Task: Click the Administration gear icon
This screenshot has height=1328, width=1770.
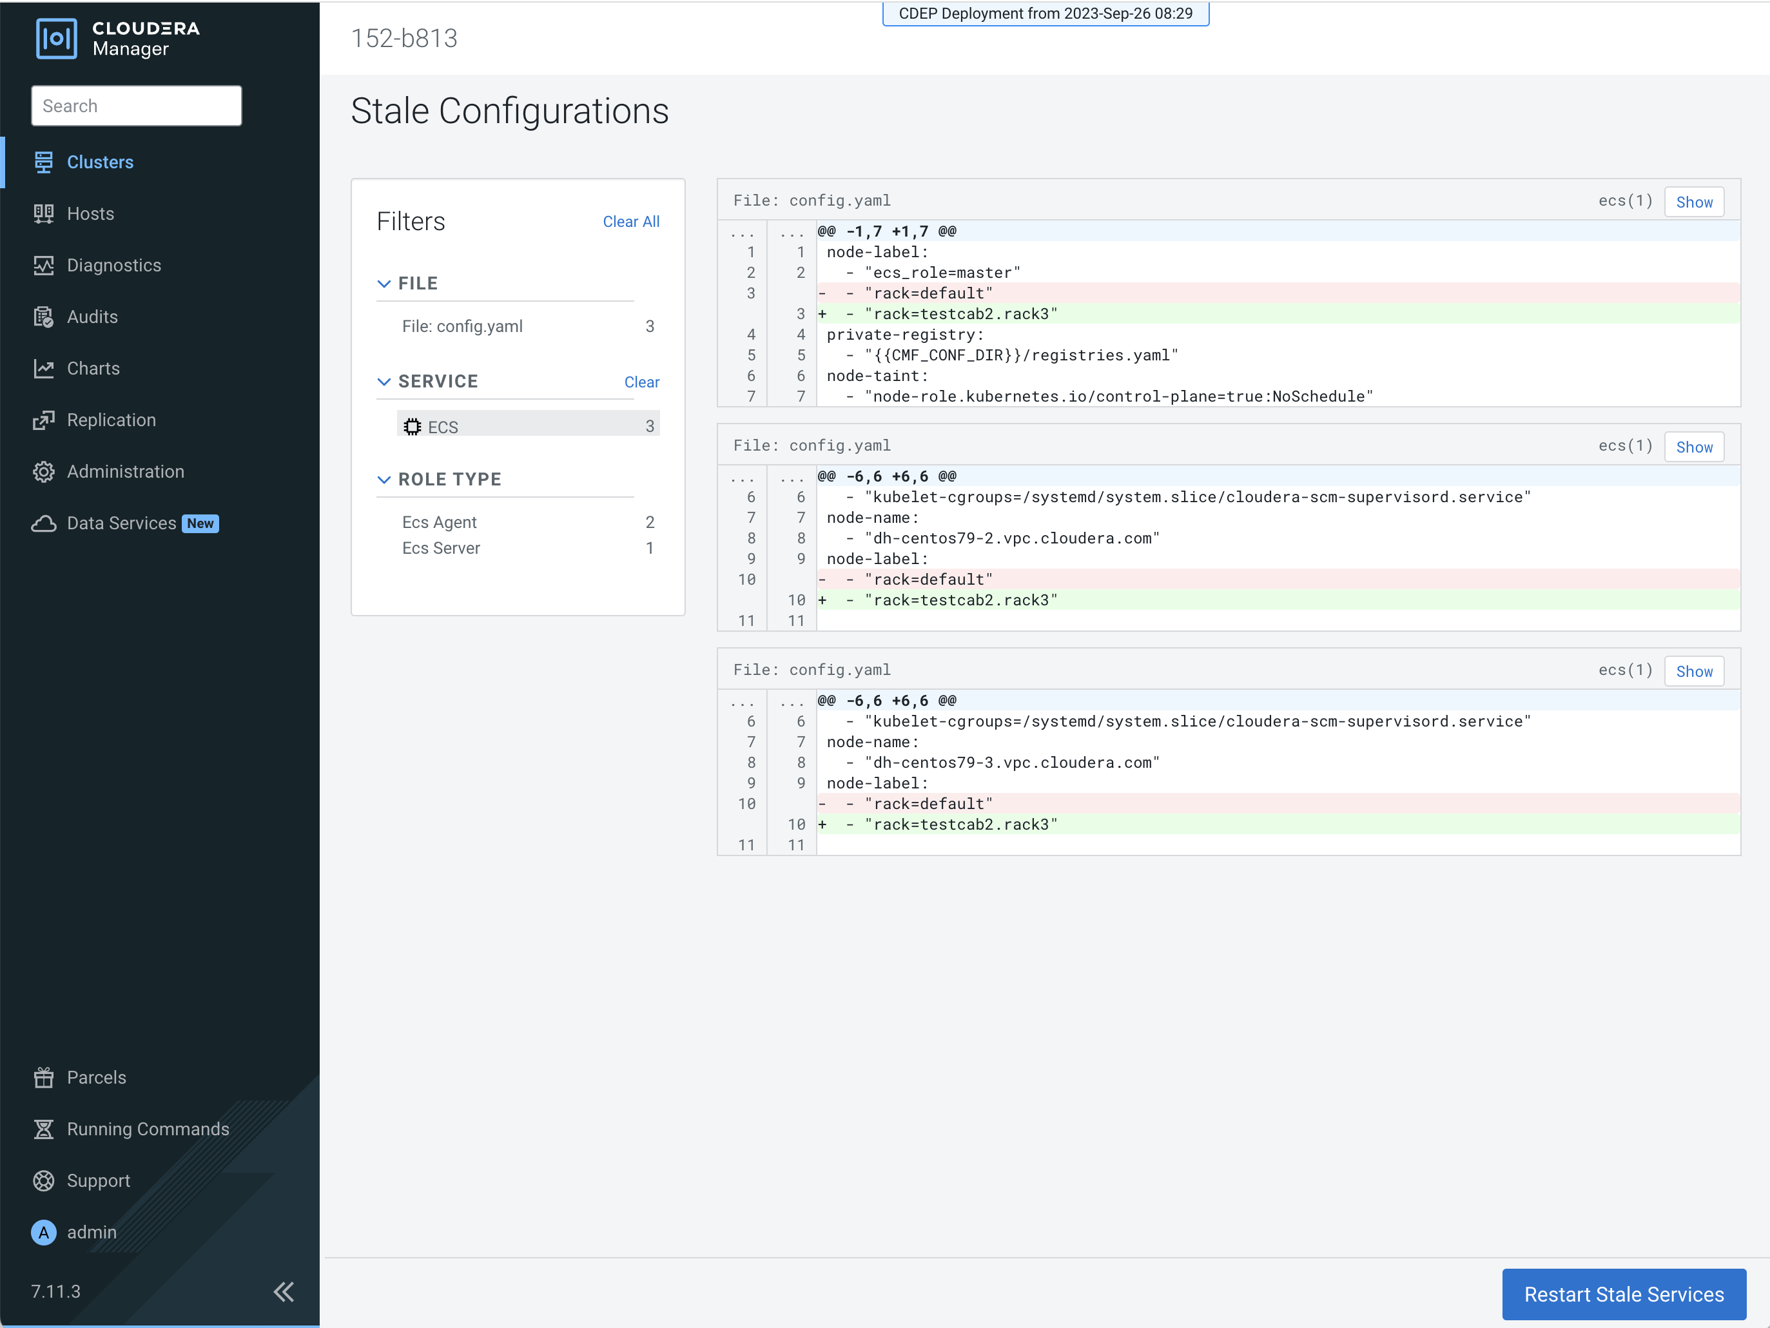Action: coord(43,471)
